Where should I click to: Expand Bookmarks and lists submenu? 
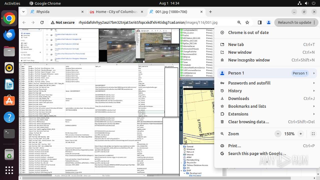[x=267, y=106]
